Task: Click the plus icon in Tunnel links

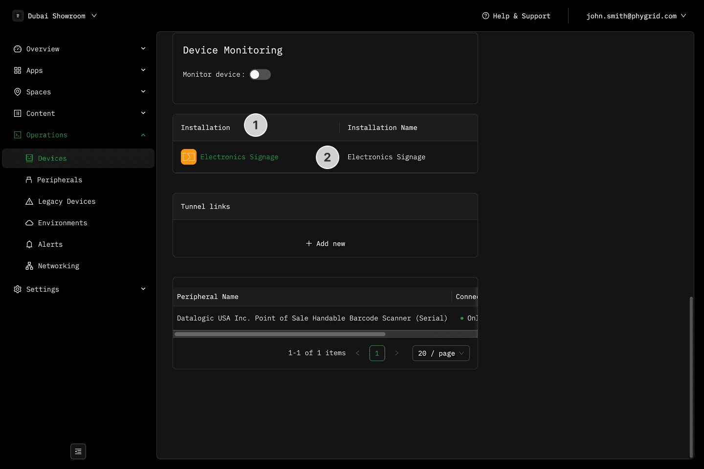Action: (x=309, y=243)
